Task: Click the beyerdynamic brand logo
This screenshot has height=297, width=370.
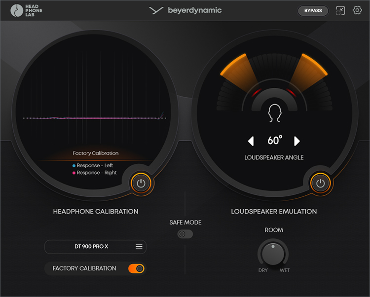Action: 185,10
